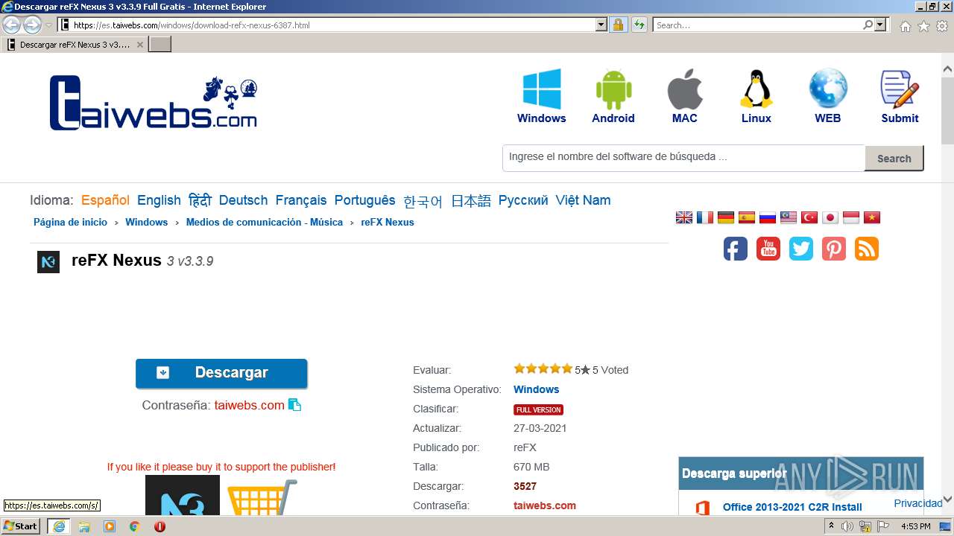Select the Vietnamese flag language icon
This screenshot has width=954, height=536.
(x=872, y=217)
